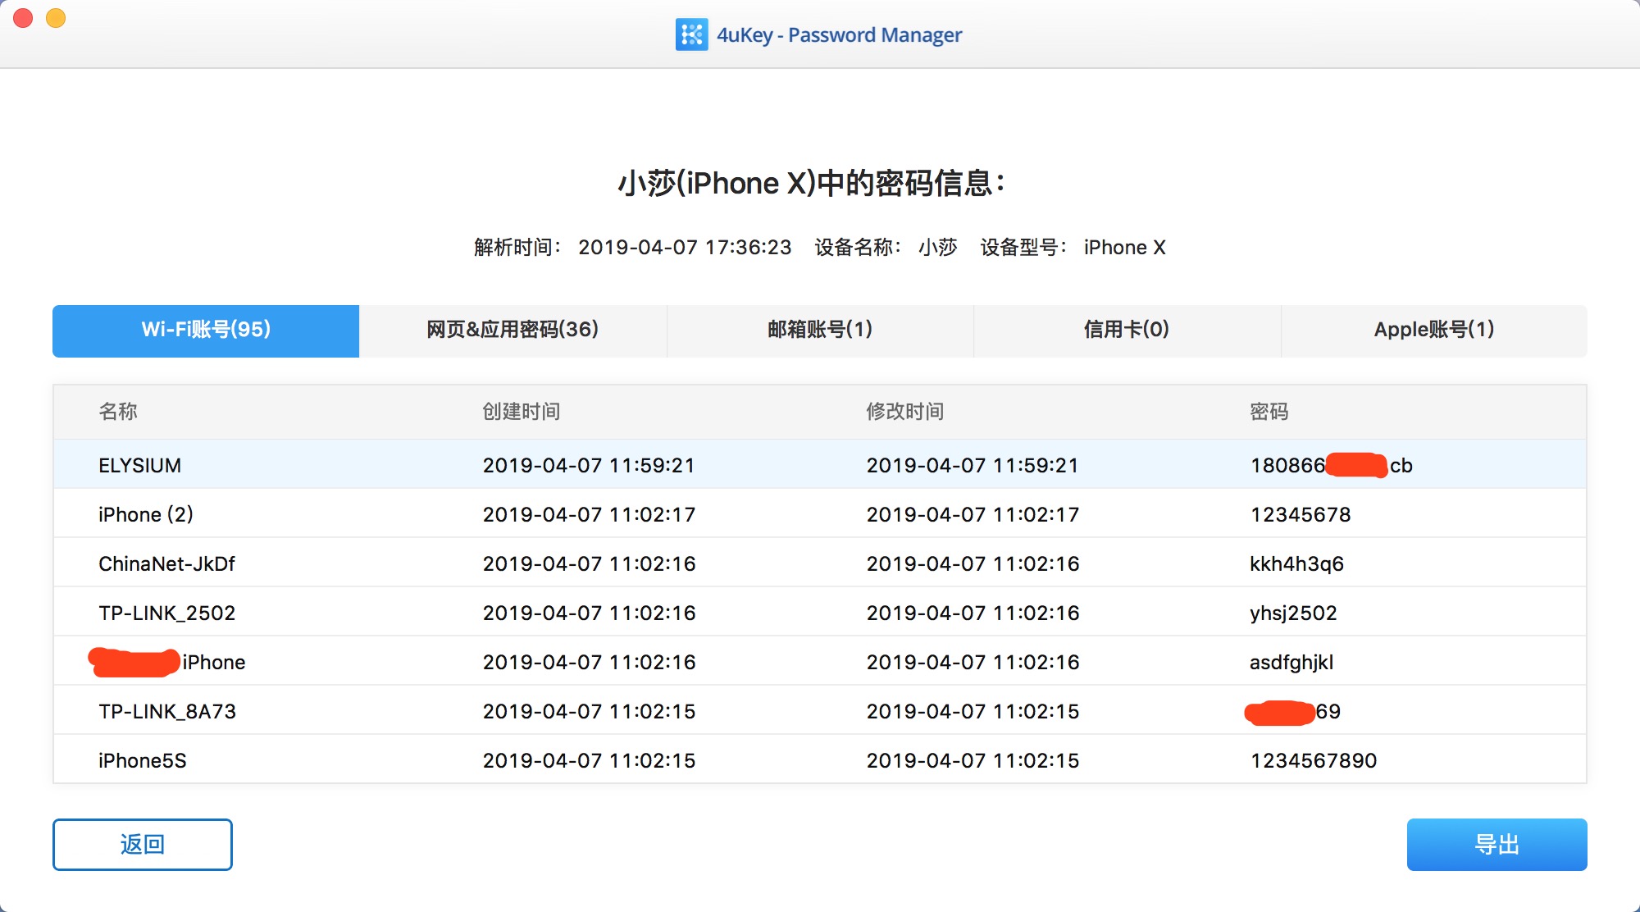Minimize window with yellow button

pos(56,18)
